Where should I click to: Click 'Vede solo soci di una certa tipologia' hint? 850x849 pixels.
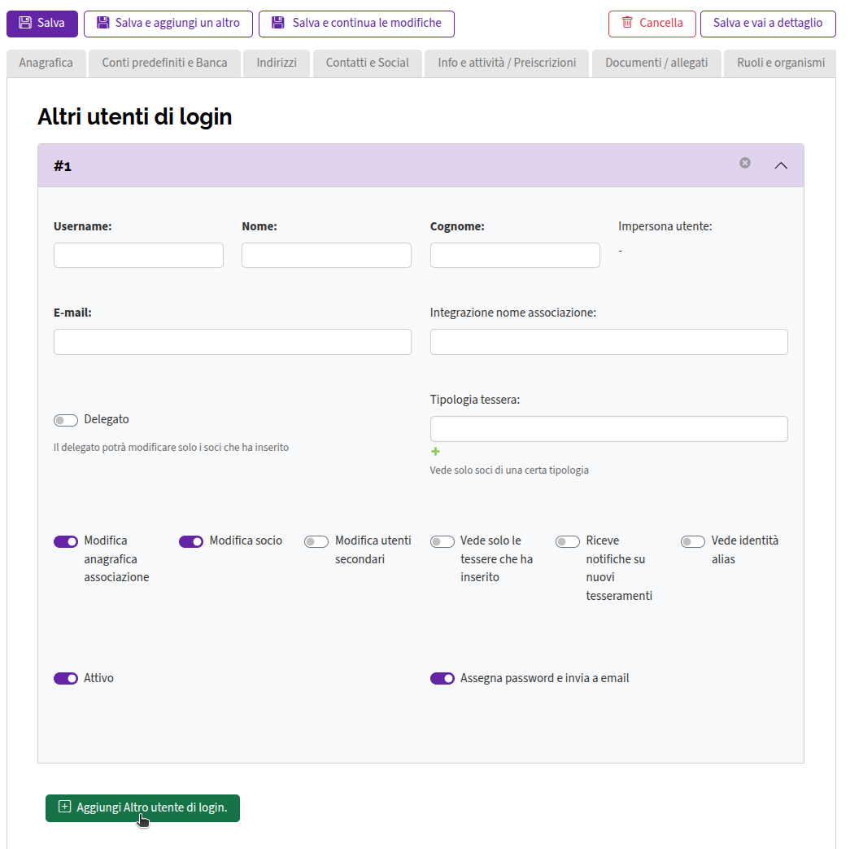509,470
